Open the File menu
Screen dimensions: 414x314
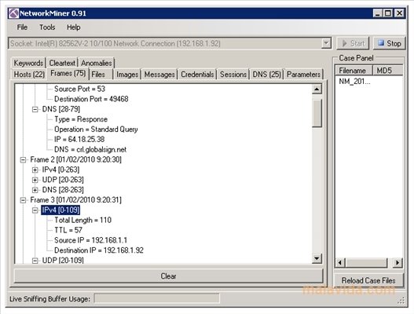point(22,27)
